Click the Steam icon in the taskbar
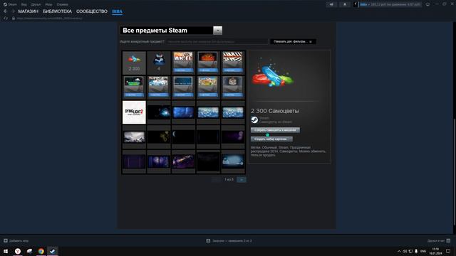 pyautogui.click(x=53, y=251)
